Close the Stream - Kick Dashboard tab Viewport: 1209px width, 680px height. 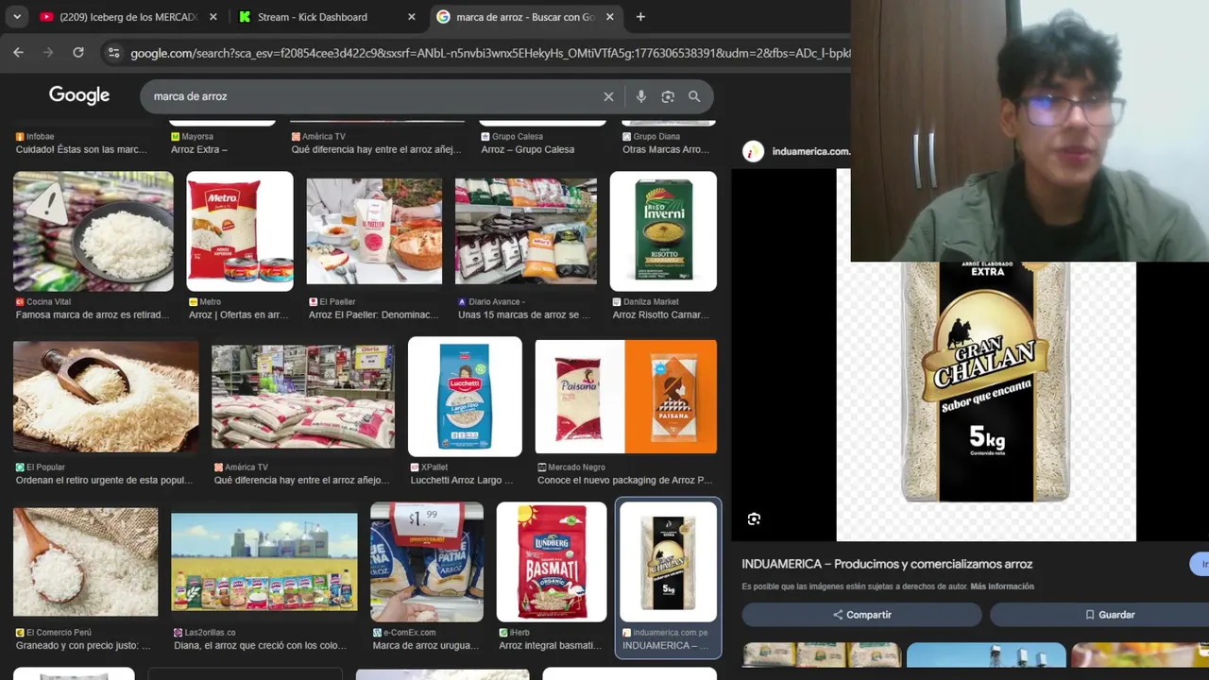[x=411, y=17]
